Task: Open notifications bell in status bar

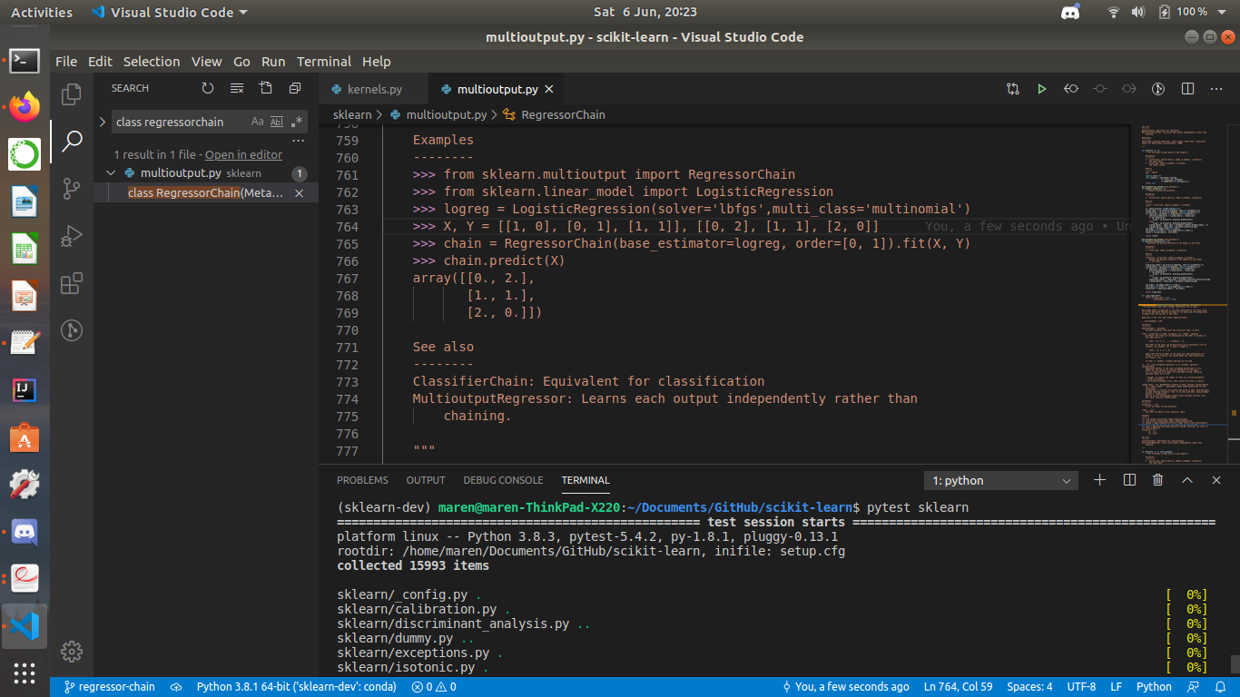Action: coord(1219,687)
